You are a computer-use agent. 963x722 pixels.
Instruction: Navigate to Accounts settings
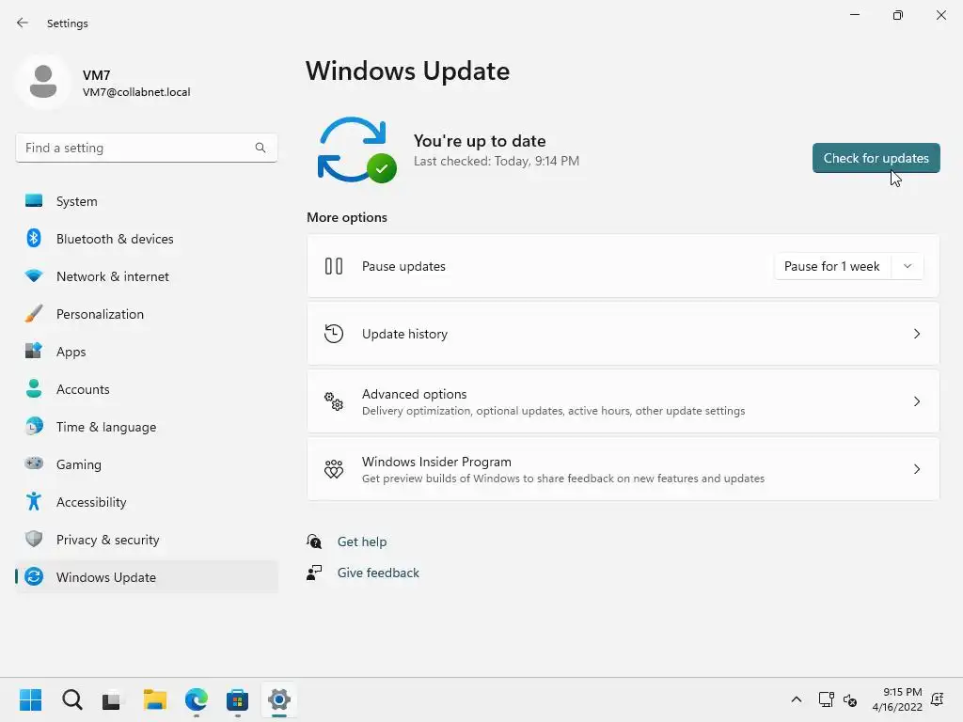[x=147, y=388]
